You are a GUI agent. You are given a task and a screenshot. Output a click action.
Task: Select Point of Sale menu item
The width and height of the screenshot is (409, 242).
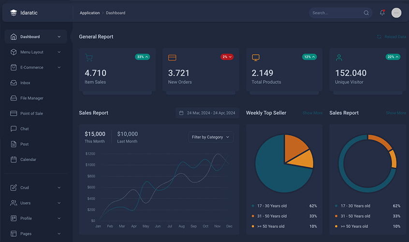(x=31, y=114)
